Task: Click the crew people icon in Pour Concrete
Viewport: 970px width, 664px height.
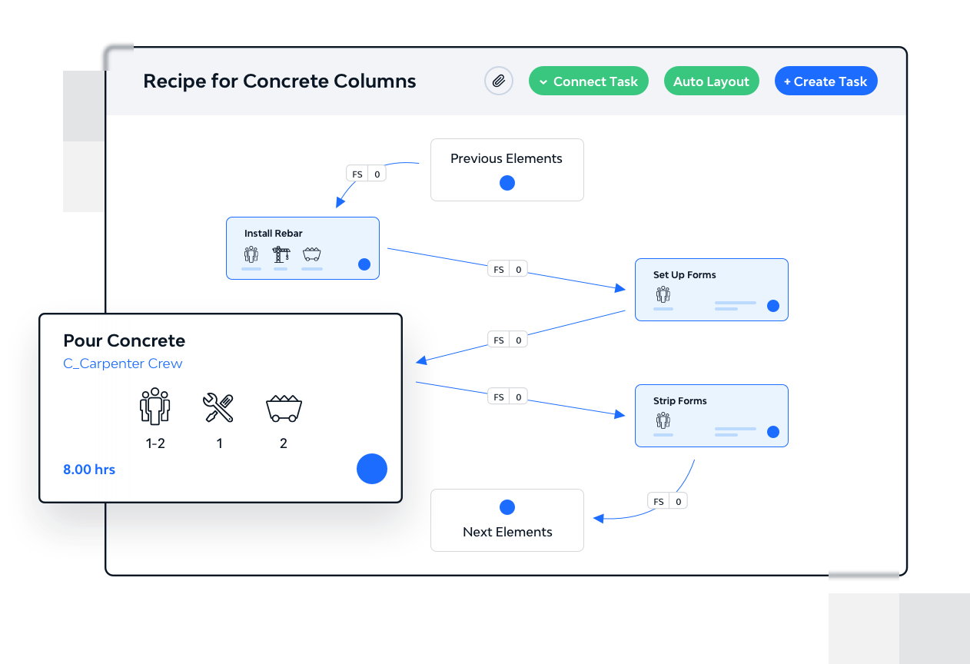Action: (155, 406)
